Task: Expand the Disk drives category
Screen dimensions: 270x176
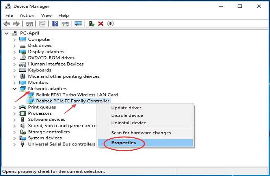Action: click(x=14, y=46)
